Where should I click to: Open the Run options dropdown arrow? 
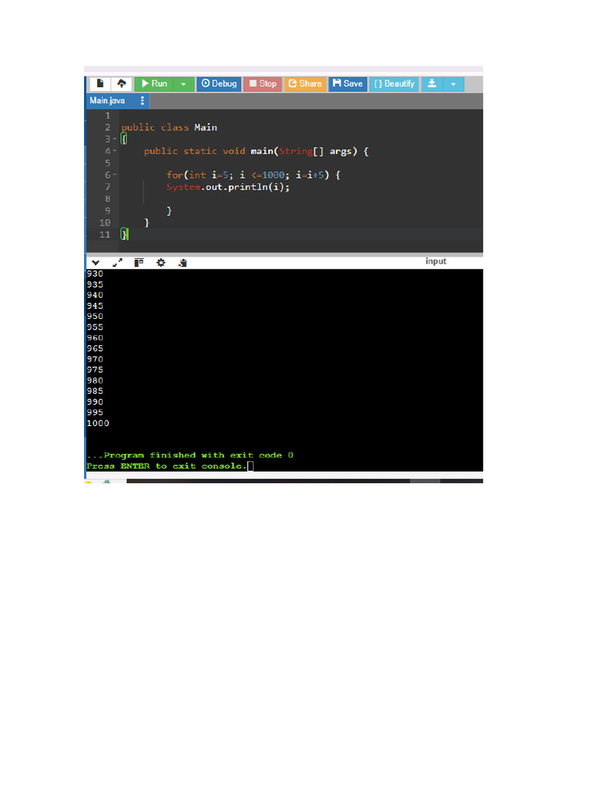click(x=183, y=84)
